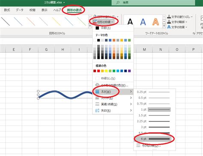
Task: Set line weight to 1.5 pt
Action: 154,116
